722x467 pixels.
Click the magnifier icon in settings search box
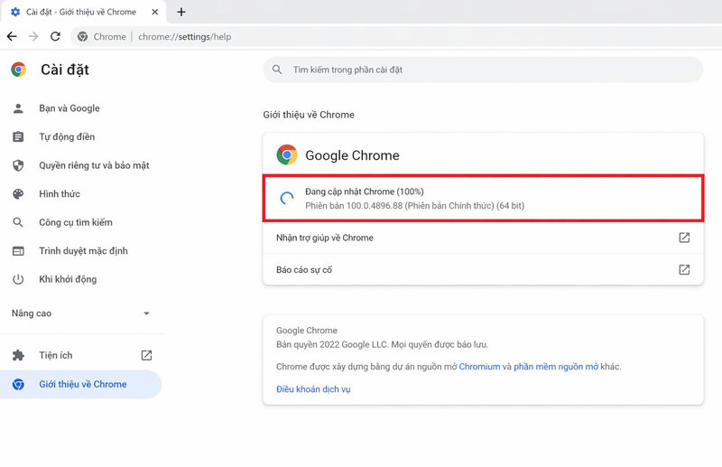tap(277, 70)
